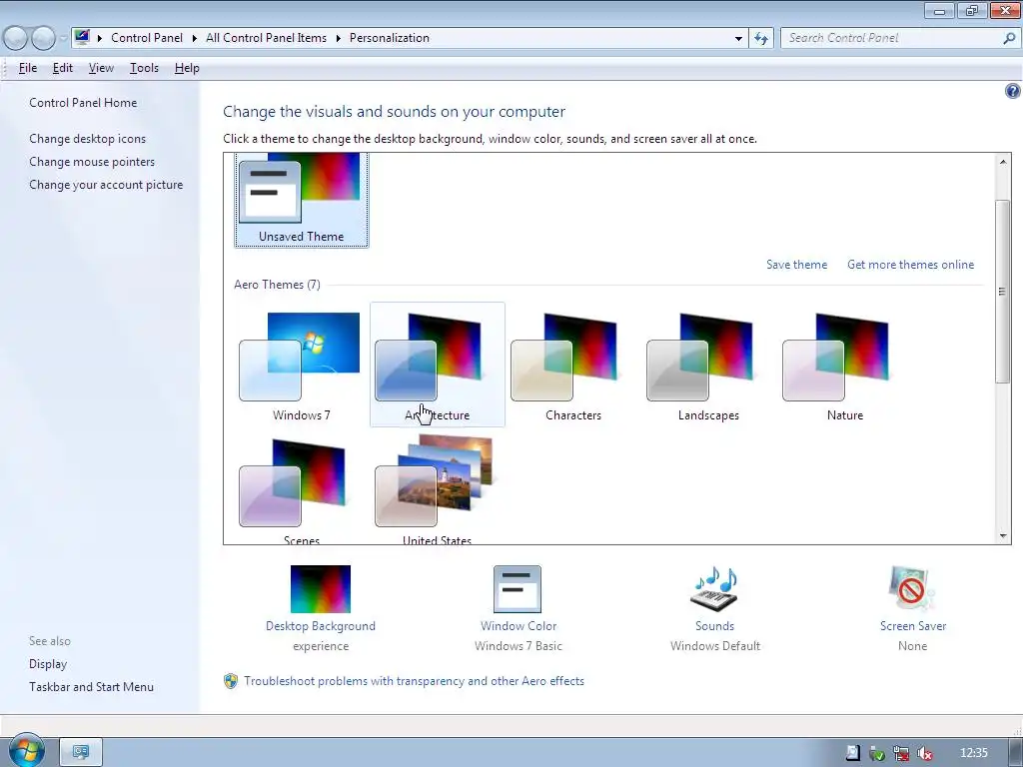Click the Sounds text link
Image resolution: width=1023 pixels, height=767 pixels.
(714, 626)
